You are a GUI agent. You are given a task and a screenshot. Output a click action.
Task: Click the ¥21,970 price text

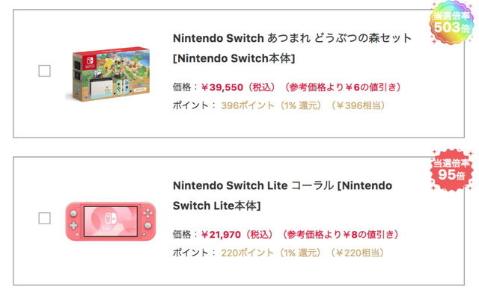tap(225, 234)
